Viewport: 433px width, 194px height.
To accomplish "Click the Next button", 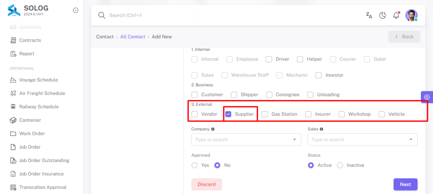I will click(406, 184).
